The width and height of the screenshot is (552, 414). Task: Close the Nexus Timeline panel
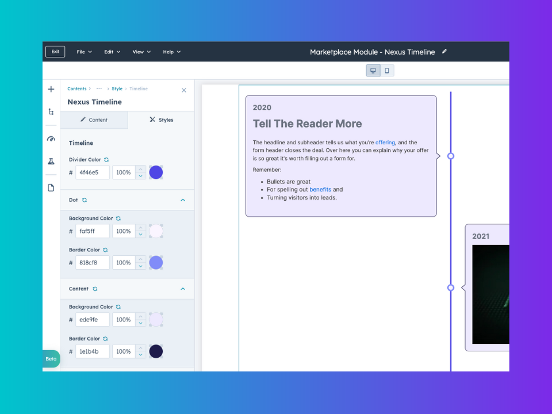point(184,90)
